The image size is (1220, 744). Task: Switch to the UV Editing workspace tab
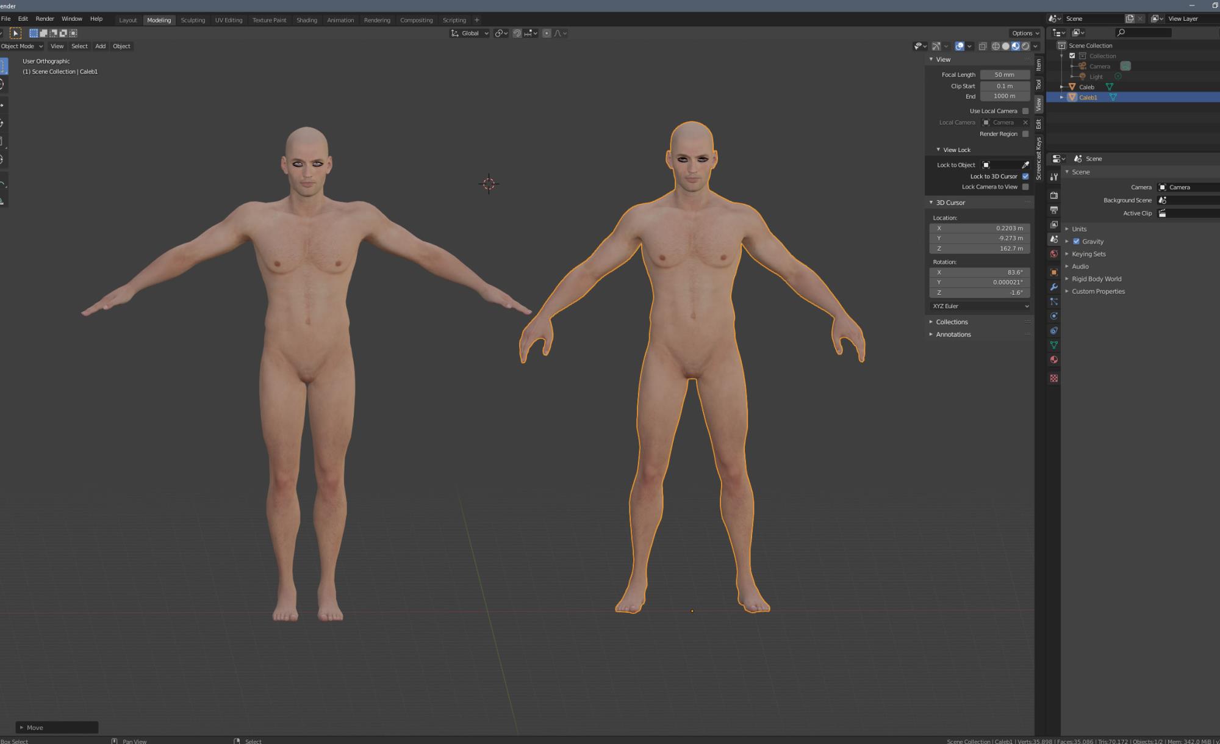[x=229, y=20]
